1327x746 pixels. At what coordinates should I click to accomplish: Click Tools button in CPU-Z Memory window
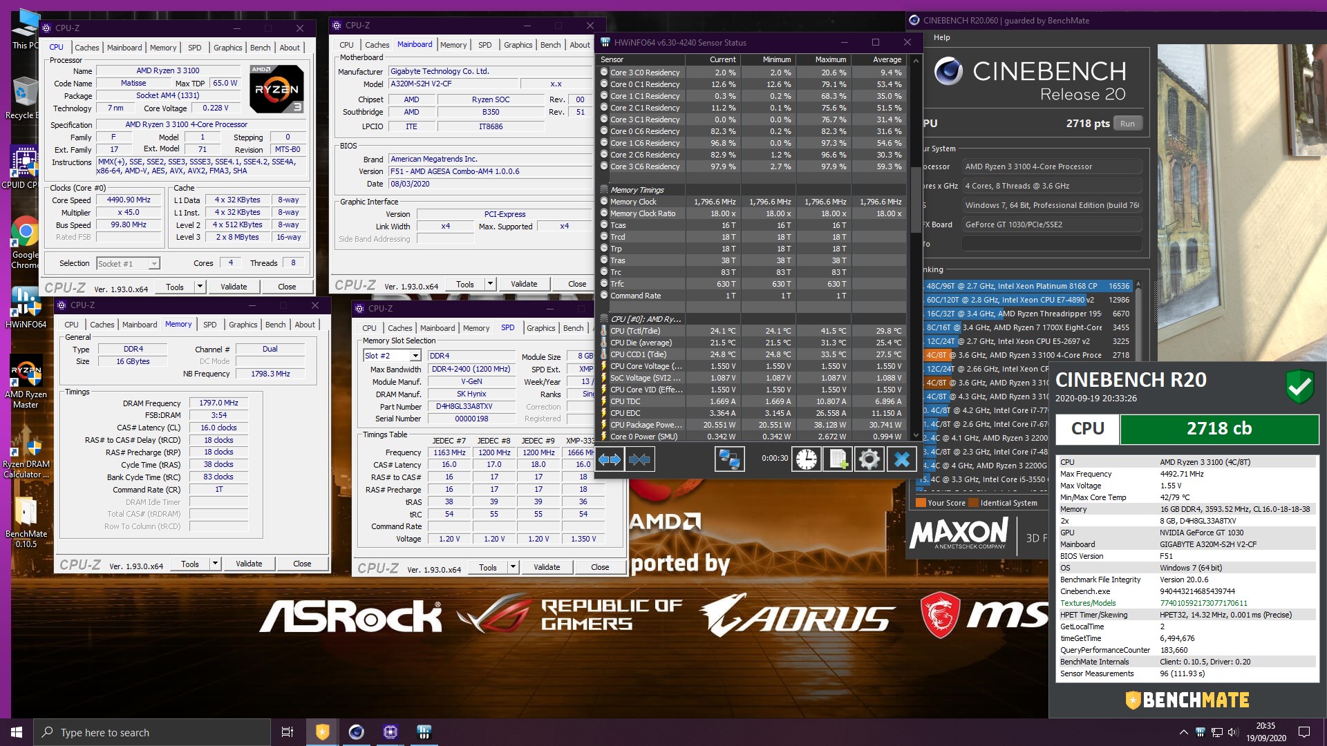[190, 564]
